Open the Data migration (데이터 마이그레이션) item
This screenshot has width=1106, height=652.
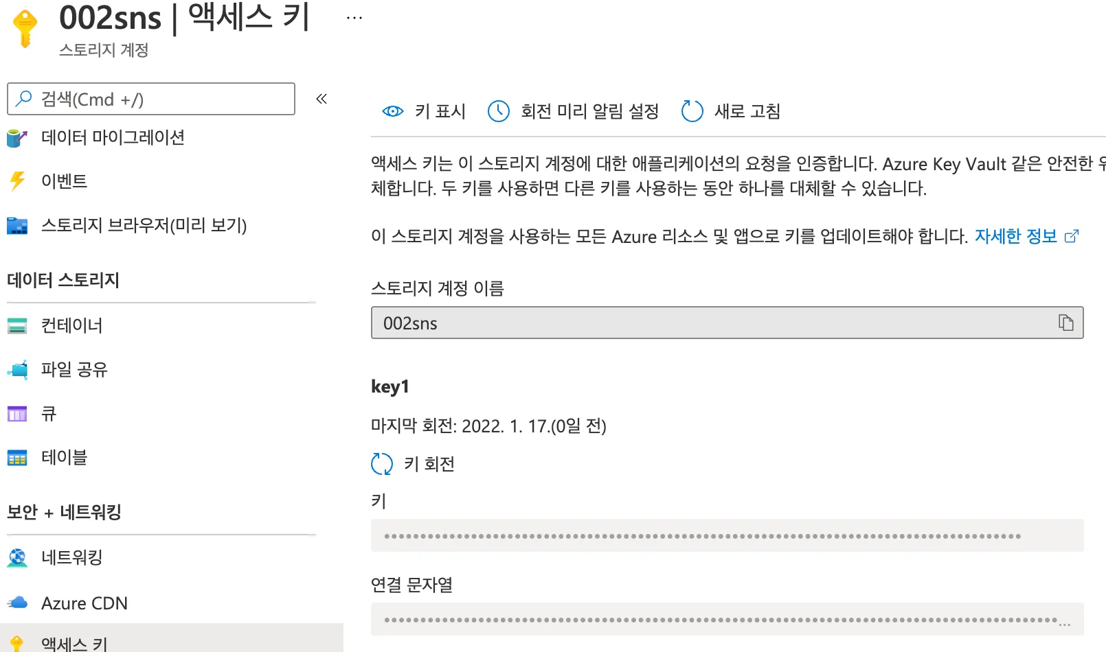[x=113, y=137]
